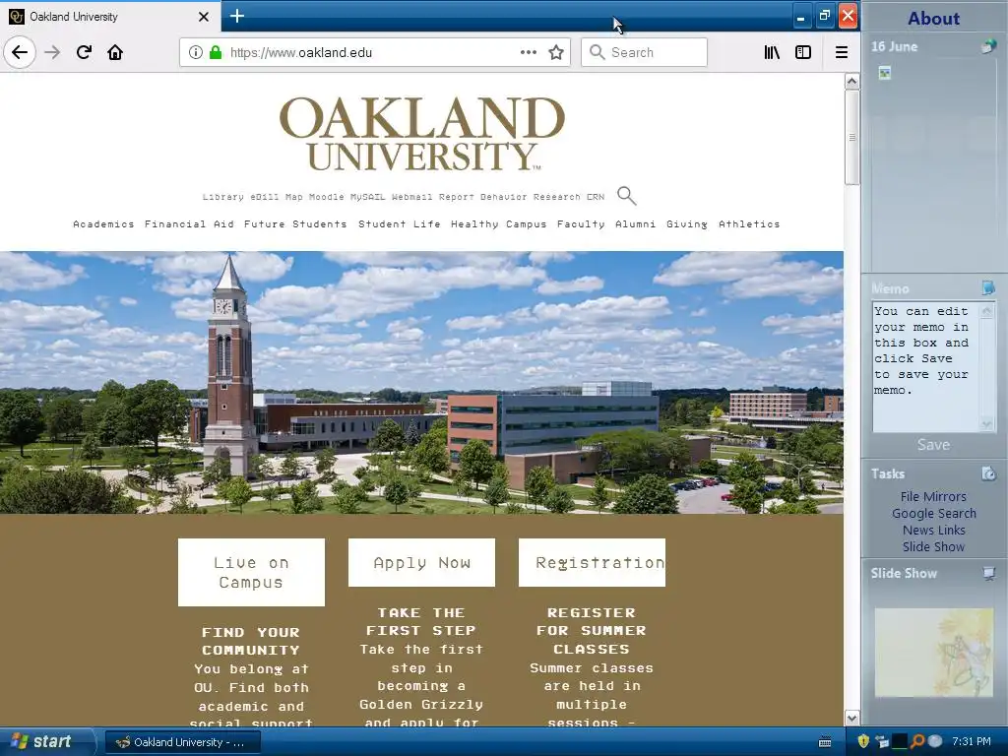
Task: Follow the eBill utility link
Action: [x=264, y=197]
